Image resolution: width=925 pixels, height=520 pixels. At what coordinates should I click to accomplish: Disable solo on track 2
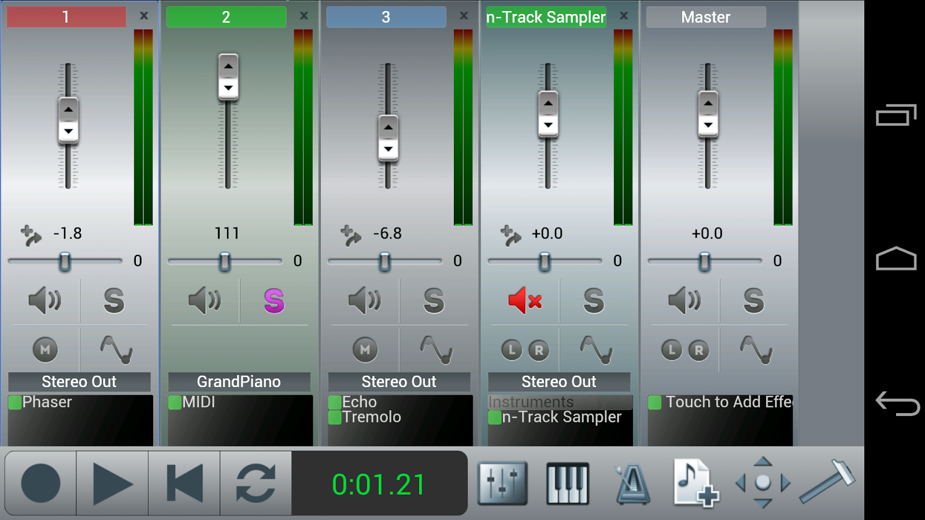pyautogui.click(x=274, y=300)
